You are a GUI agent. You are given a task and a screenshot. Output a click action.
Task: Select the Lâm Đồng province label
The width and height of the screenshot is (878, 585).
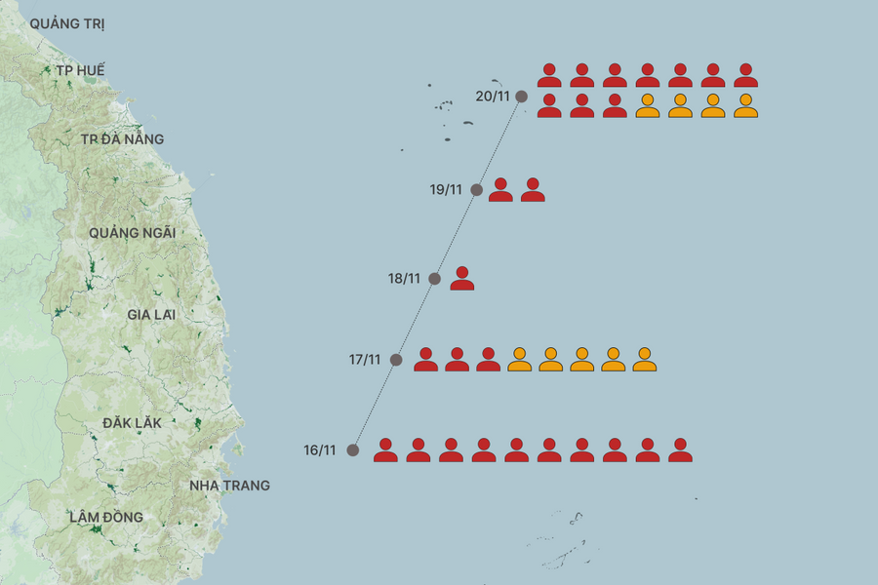click(x=105, y=517)
